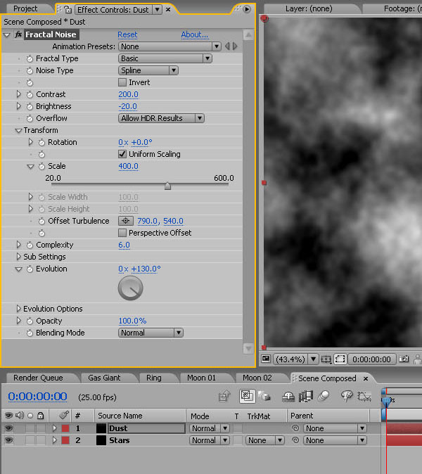Enable the Invert checkbox
This screenshot has width=422, height=474.
122,82
